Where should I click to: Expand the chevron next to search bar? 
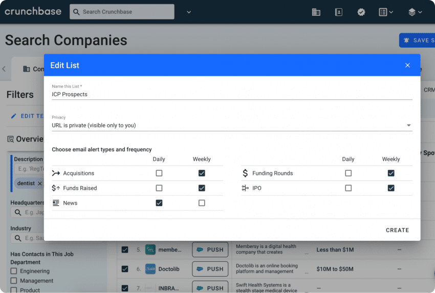click(x=188, y=12)
